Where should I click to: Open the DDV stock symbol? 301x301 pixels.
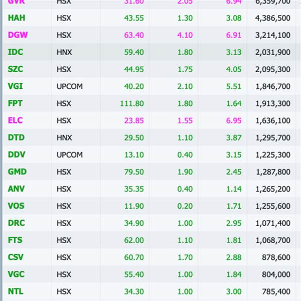click(16, 155)
